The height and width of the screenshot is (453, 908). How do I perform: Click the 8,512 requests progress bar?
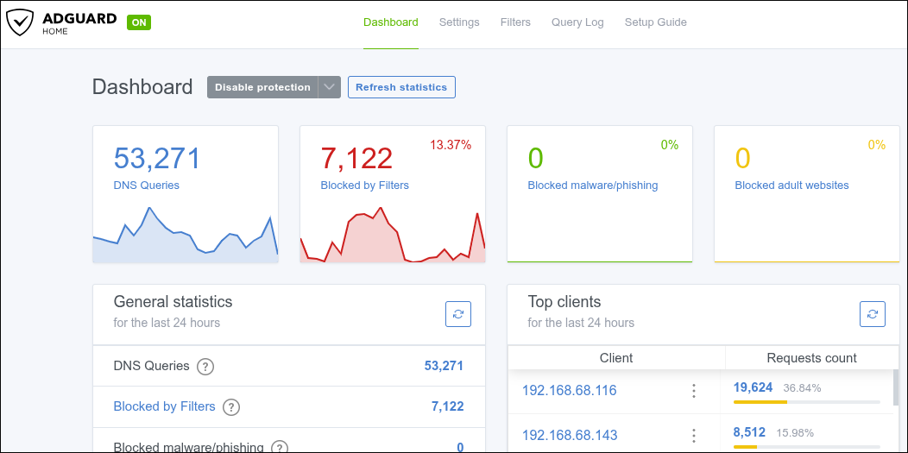[807, 447]
